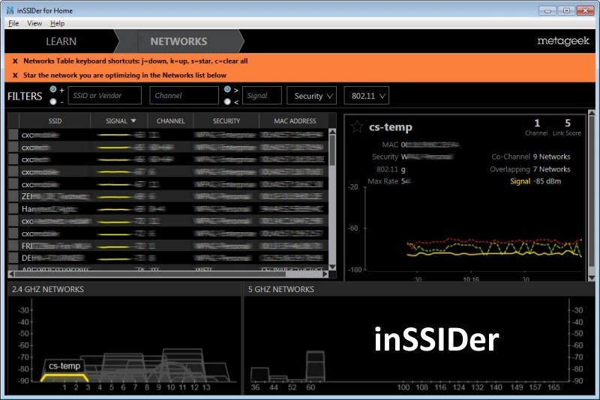Click the 2.4 GHZ NETWORKS panel title
The height and width of the screenshot is (400, 600).
(x=48, y=289)
